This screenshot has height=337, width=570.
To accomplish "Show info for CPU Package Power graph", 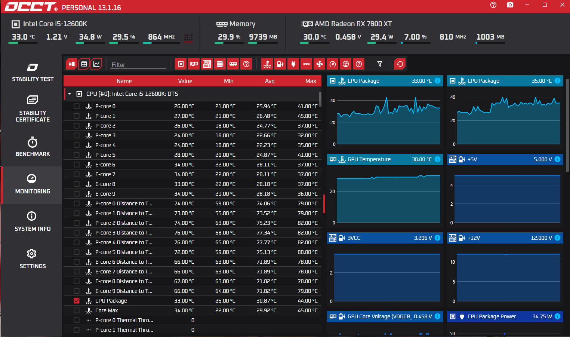I will coord(558,316).
